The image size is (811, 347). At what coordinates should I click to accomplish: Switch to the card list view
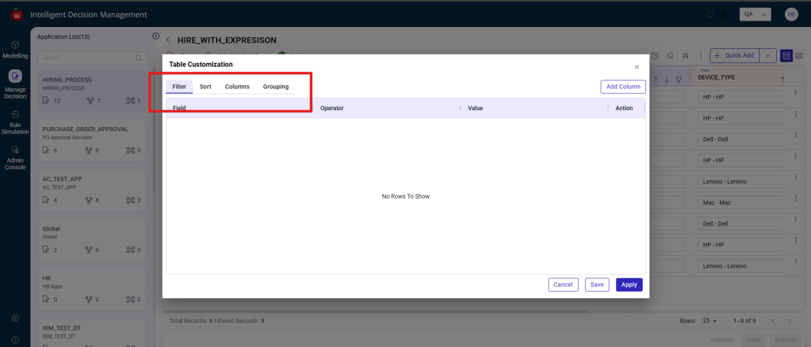click(799, 55)
